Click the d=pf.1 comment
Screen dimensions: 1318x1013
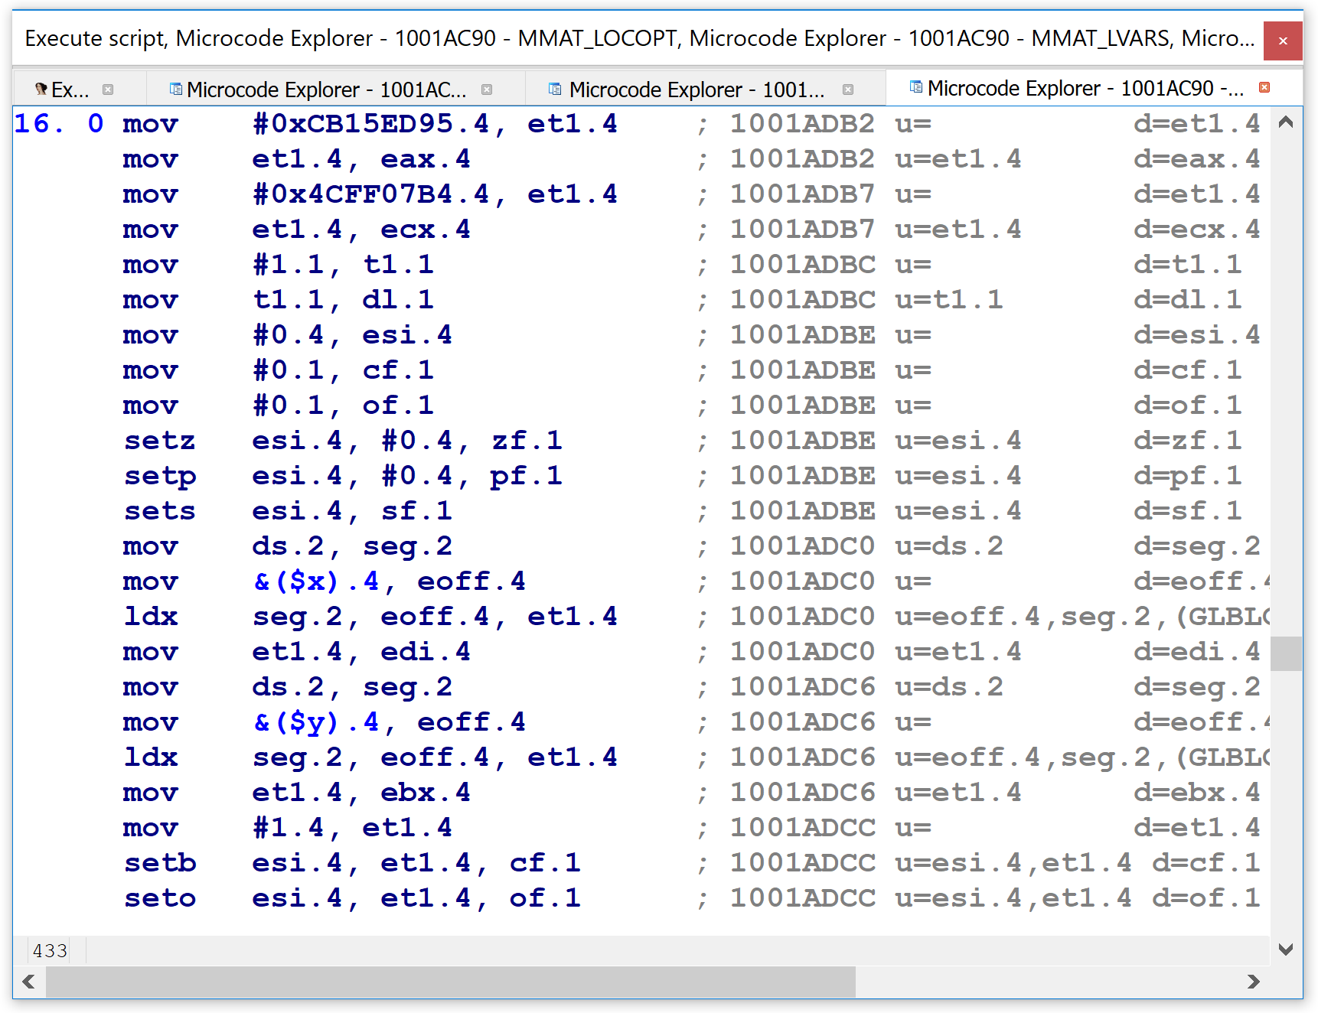click(x=1187, y=476)
